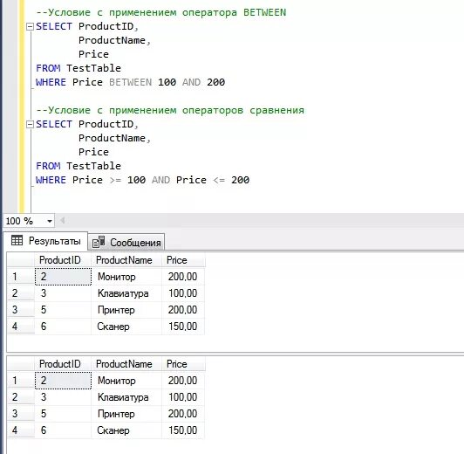464x454 pixels.
Task: Click Клавиатура cell in first result grid
Action: pos(126,293)
